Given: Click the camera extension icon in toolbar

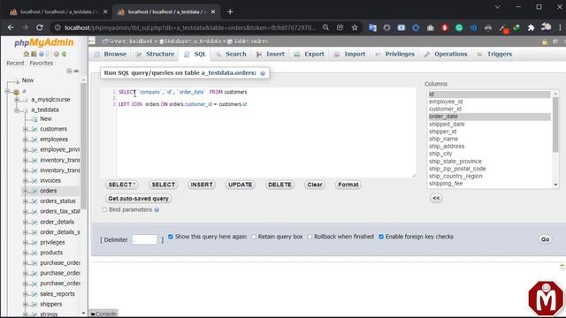Looking at the screenshot, I should pos(431,27).
